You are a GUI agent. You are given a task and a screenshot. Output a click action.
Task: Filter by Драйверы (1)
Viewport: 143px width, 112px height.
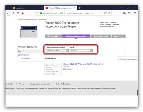(24, 55)
